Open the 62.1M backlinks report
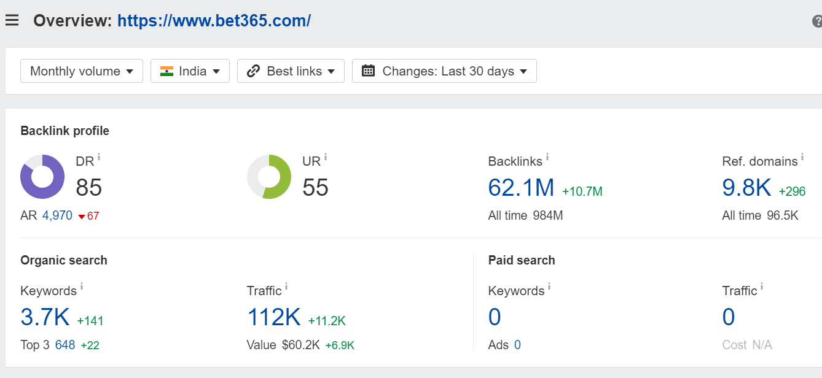 point(522,188)
